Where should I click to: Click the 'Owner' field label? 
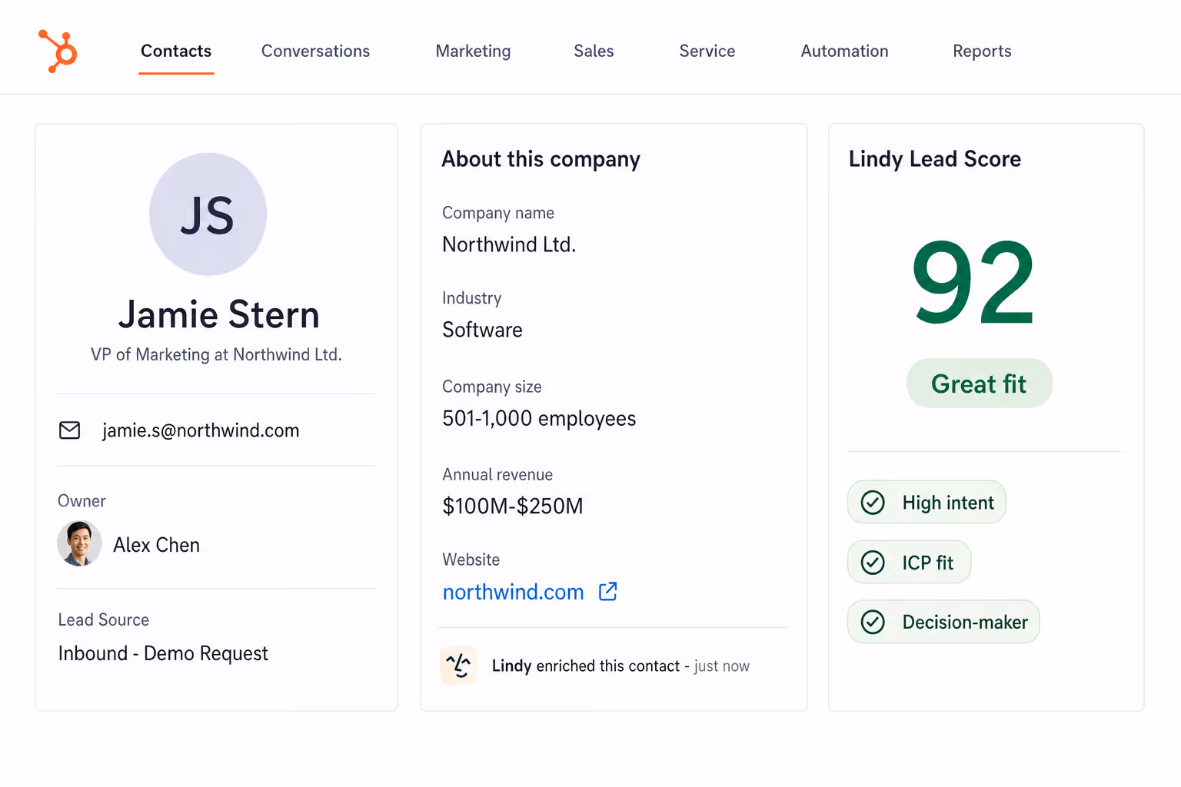pos(82,501)
